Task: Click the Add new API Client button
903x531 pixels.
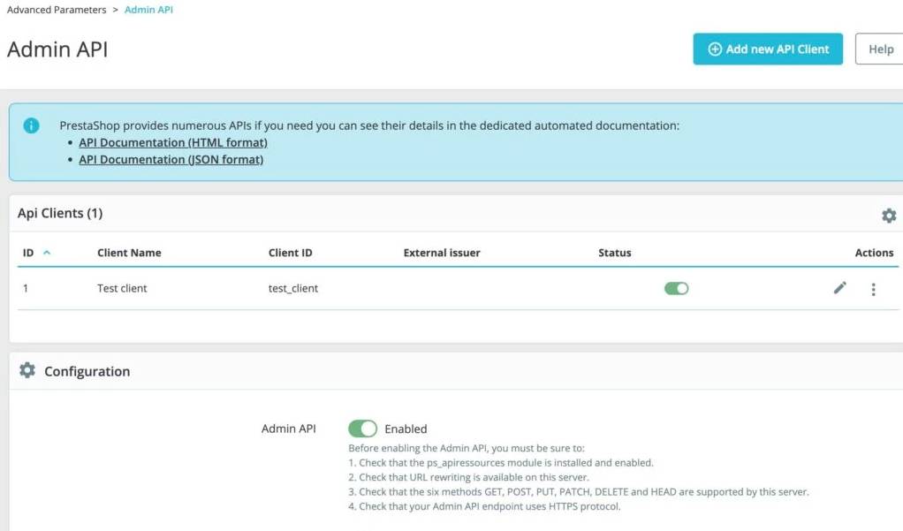Action: (x=768, y=49)
